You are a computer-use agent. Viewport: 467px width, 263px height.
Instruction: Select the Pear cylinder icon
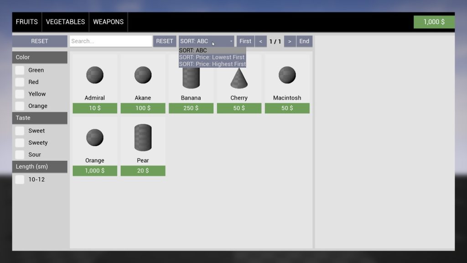[143, 137]
